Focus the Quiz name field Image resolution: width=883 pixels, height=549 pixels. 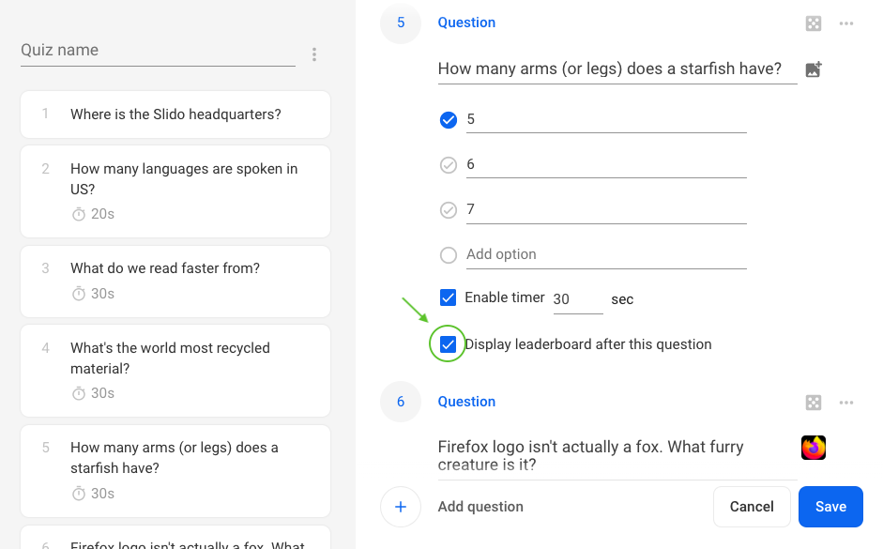pos(158,51)
